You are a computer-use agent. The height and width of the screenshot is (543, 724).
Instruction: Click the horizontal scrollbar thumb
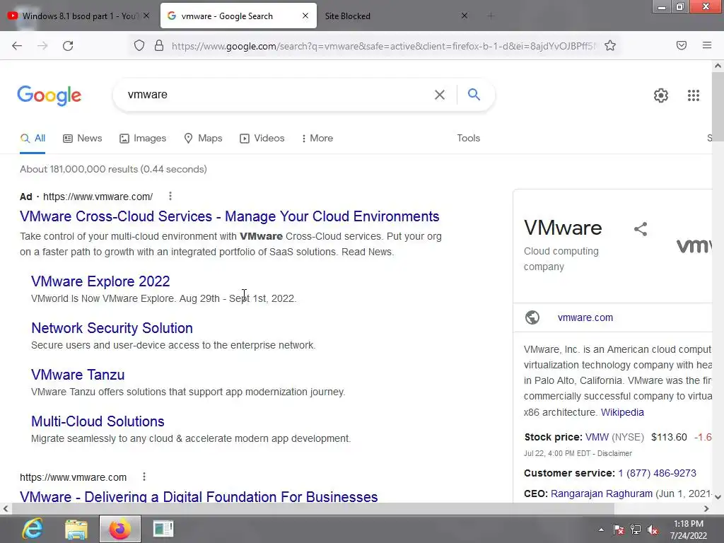click(313, 509)
